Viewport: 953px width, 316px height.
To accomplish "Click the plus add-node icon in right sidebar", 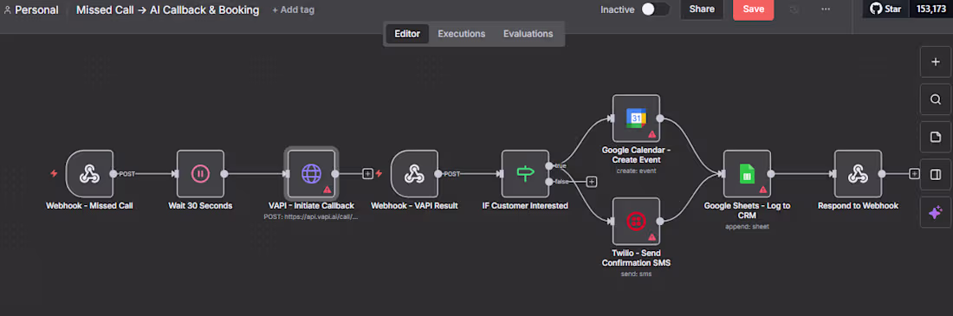I will tap(936, 62).
